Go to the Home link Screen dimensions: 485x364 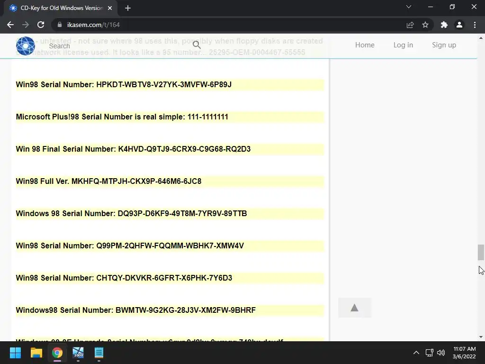365,45
